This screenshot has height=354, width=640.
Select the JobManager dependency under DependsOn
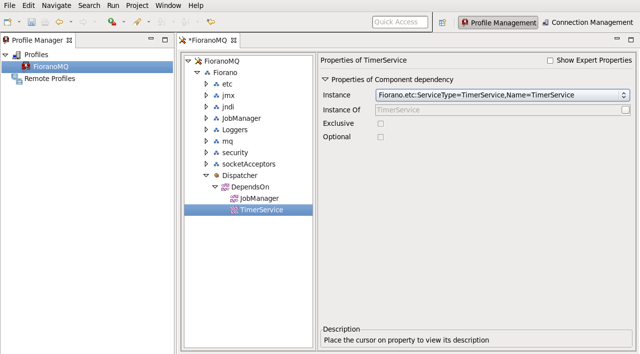tap(259, 198)
